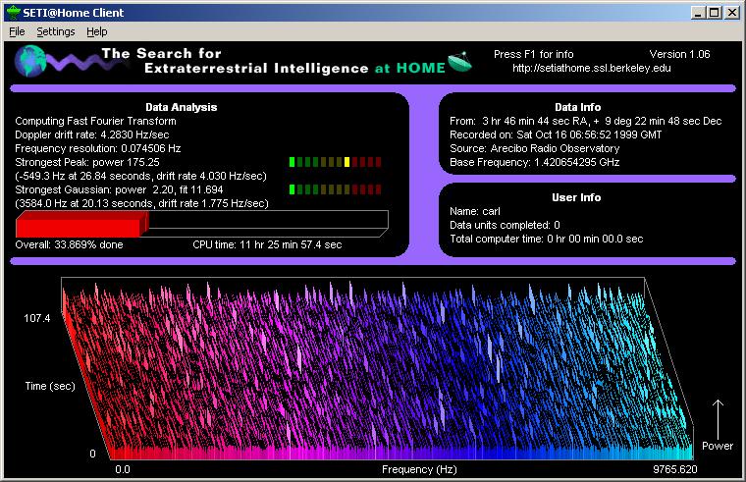
Task: Click 'Overall: 33.869% done' text
Action: pos(69,245)
